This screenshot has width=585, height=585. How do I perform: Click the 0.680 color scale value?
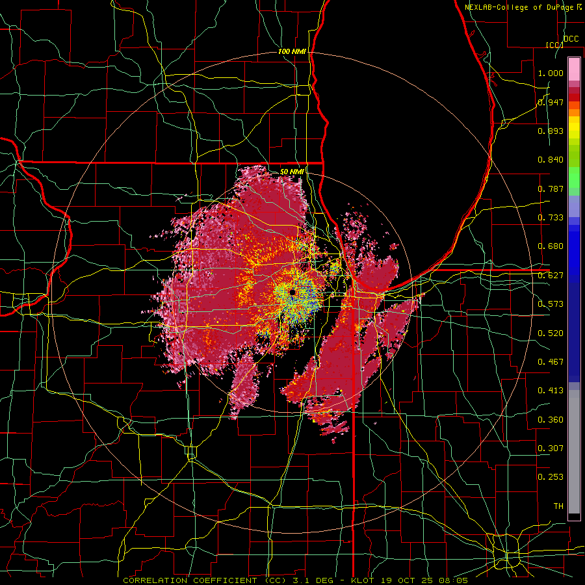551,246
